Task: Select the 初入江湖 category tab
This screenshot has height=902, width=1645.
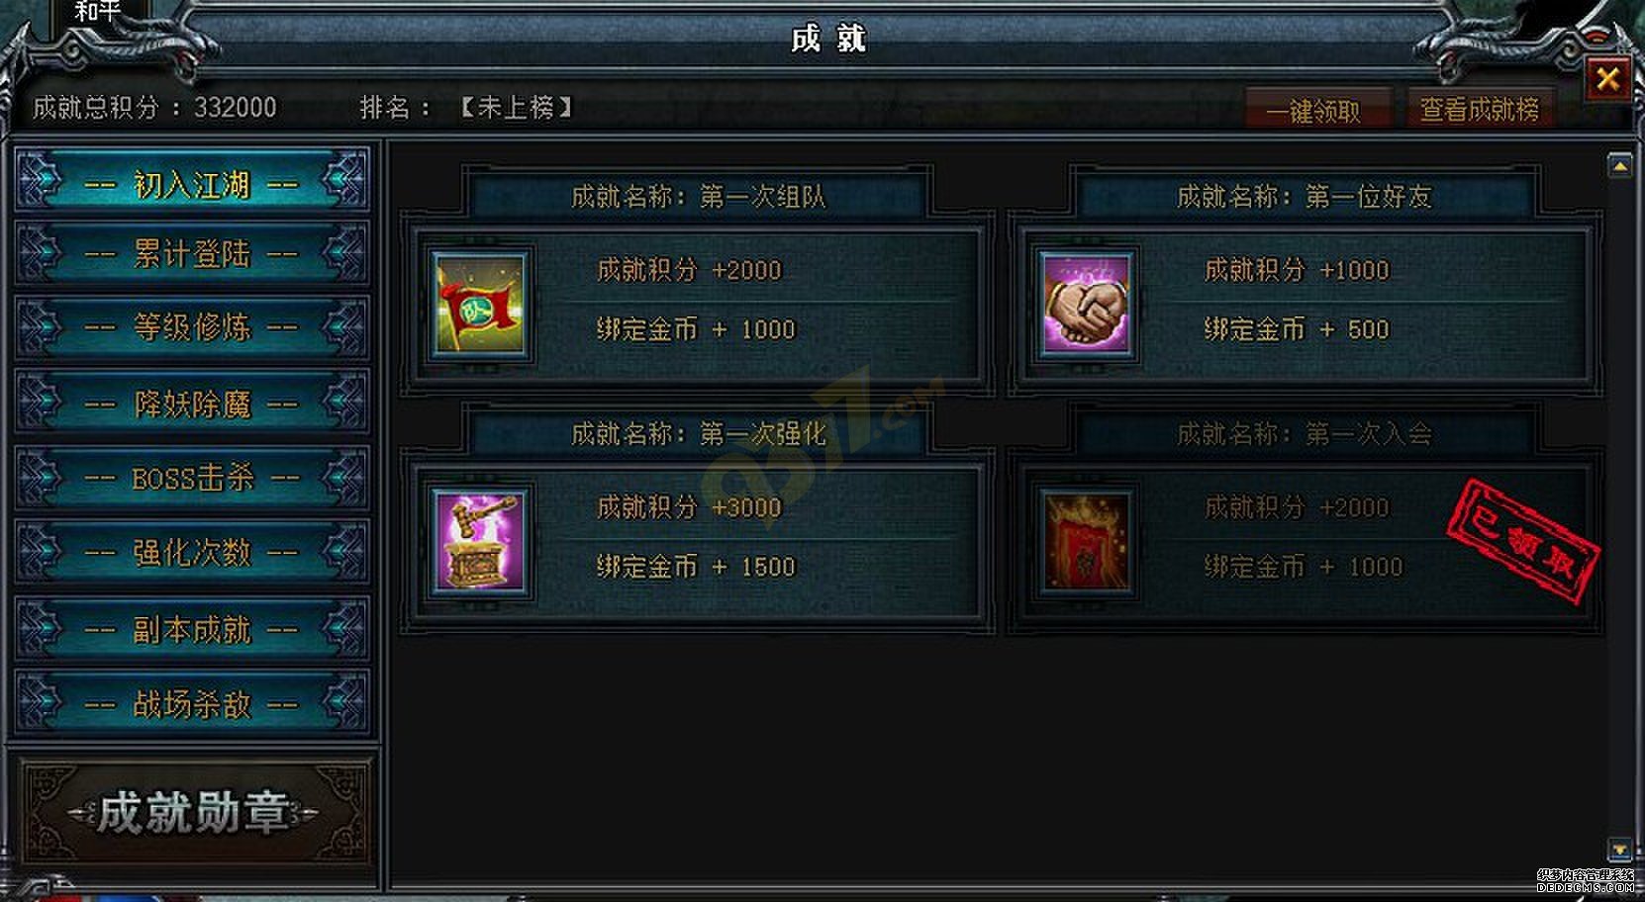Action: 192,181
